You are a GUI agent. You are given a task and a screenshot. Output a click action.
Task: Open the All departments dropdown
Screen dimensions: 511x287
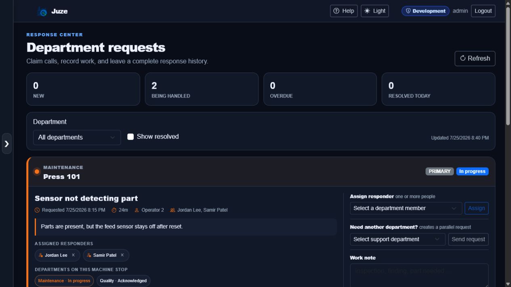pyautogui.click(x=77, y=137)
